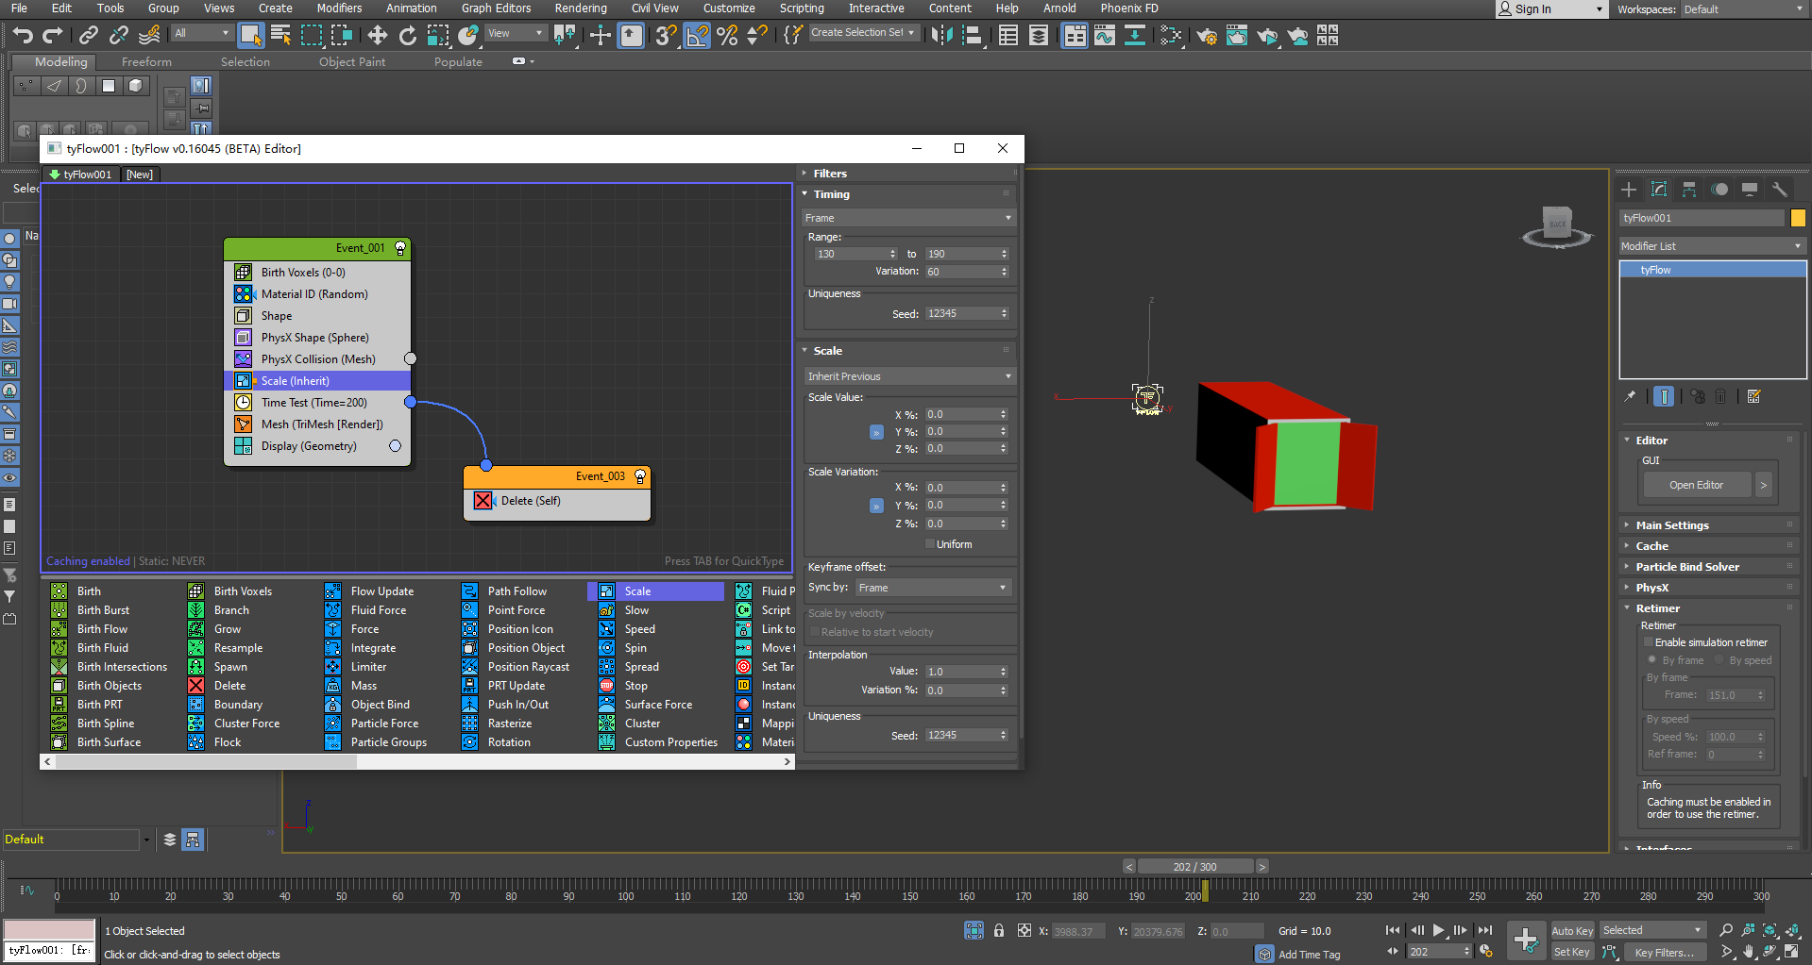Switch to the Freeform ribbon tab

click(x=146, y=62)
